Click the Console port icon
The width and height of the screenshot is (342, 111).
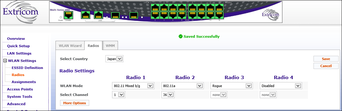68,15
